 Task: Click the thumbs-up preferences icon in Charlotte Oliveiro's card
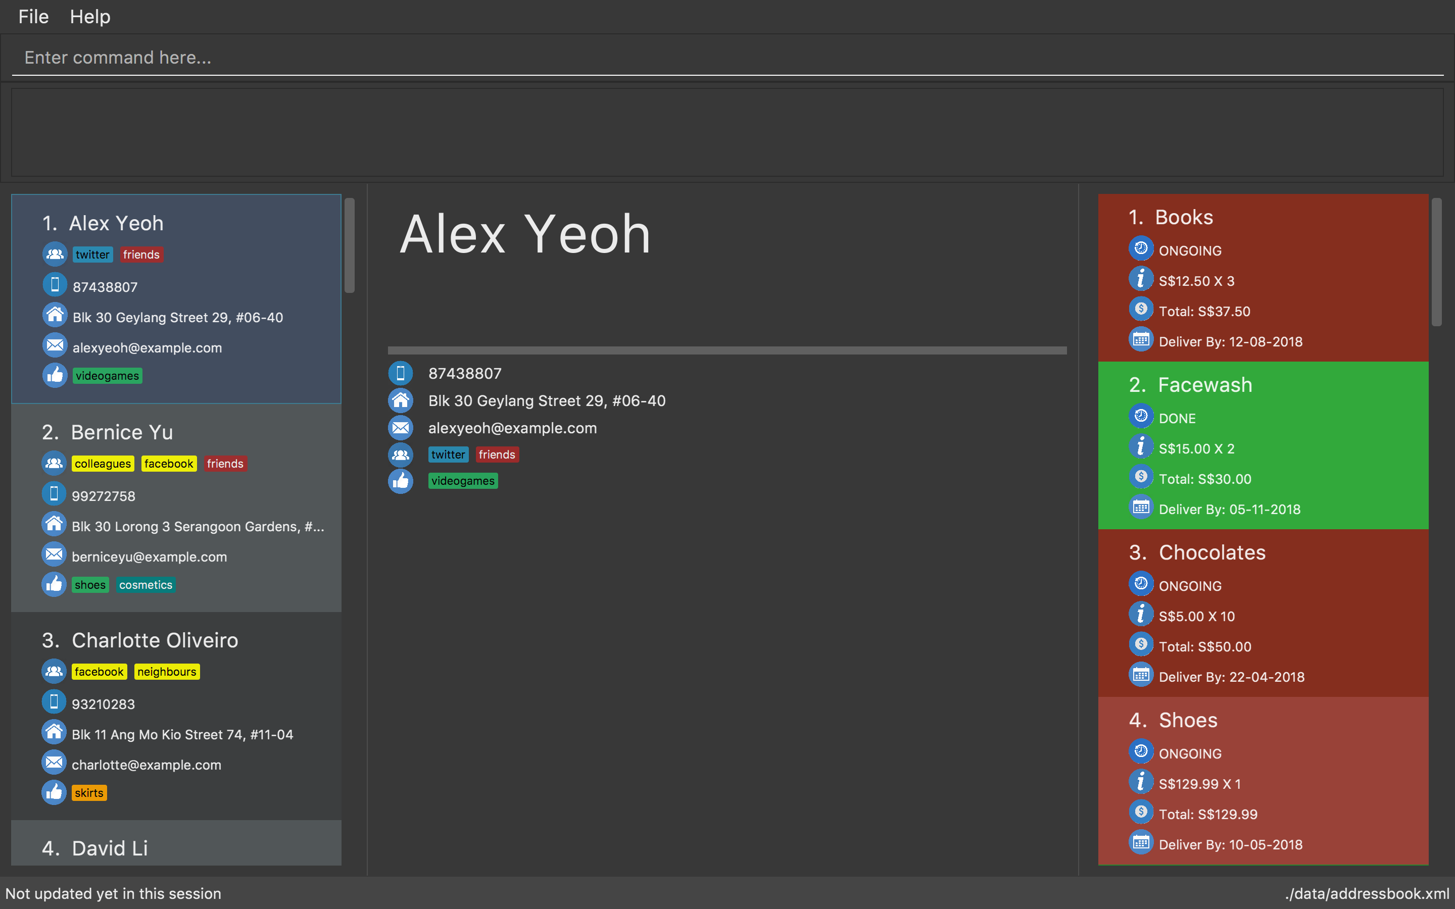tap(54, 792)
